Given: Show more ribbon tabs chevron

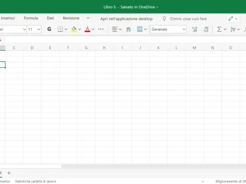Looking at the screenshot, I should 88,18.
